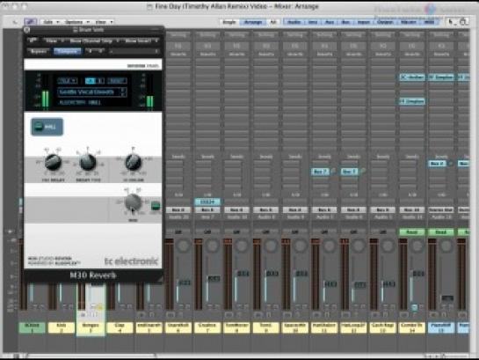Select the HALL reverb type button
Image resolution: width=479 pixels, height=360 pixels.
[47, 127]
